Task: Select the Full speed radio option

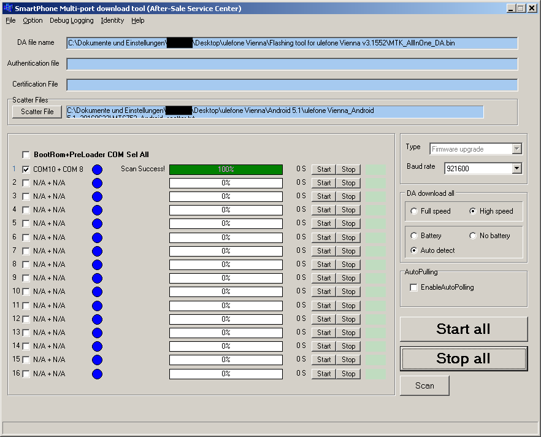Action: coord(415,211)
